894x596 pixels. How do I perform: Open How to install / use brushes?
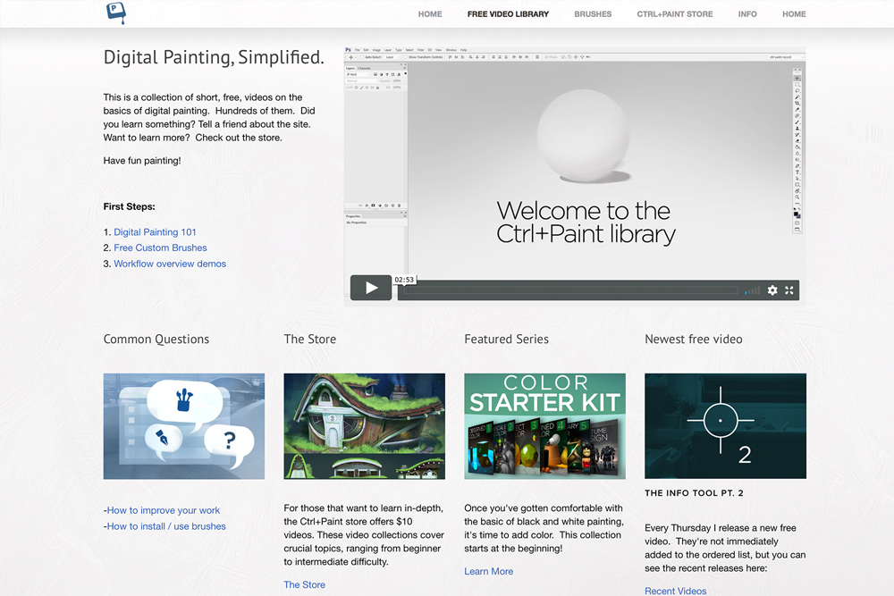coord(166,526)
